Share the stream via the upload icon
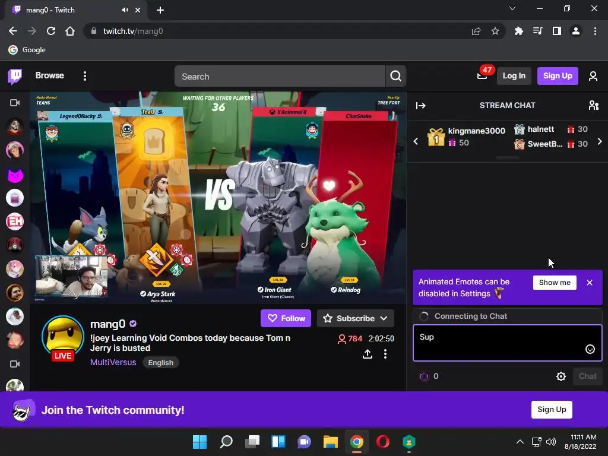The width and height of the screenshot is (608, 456). pos(367,354)
